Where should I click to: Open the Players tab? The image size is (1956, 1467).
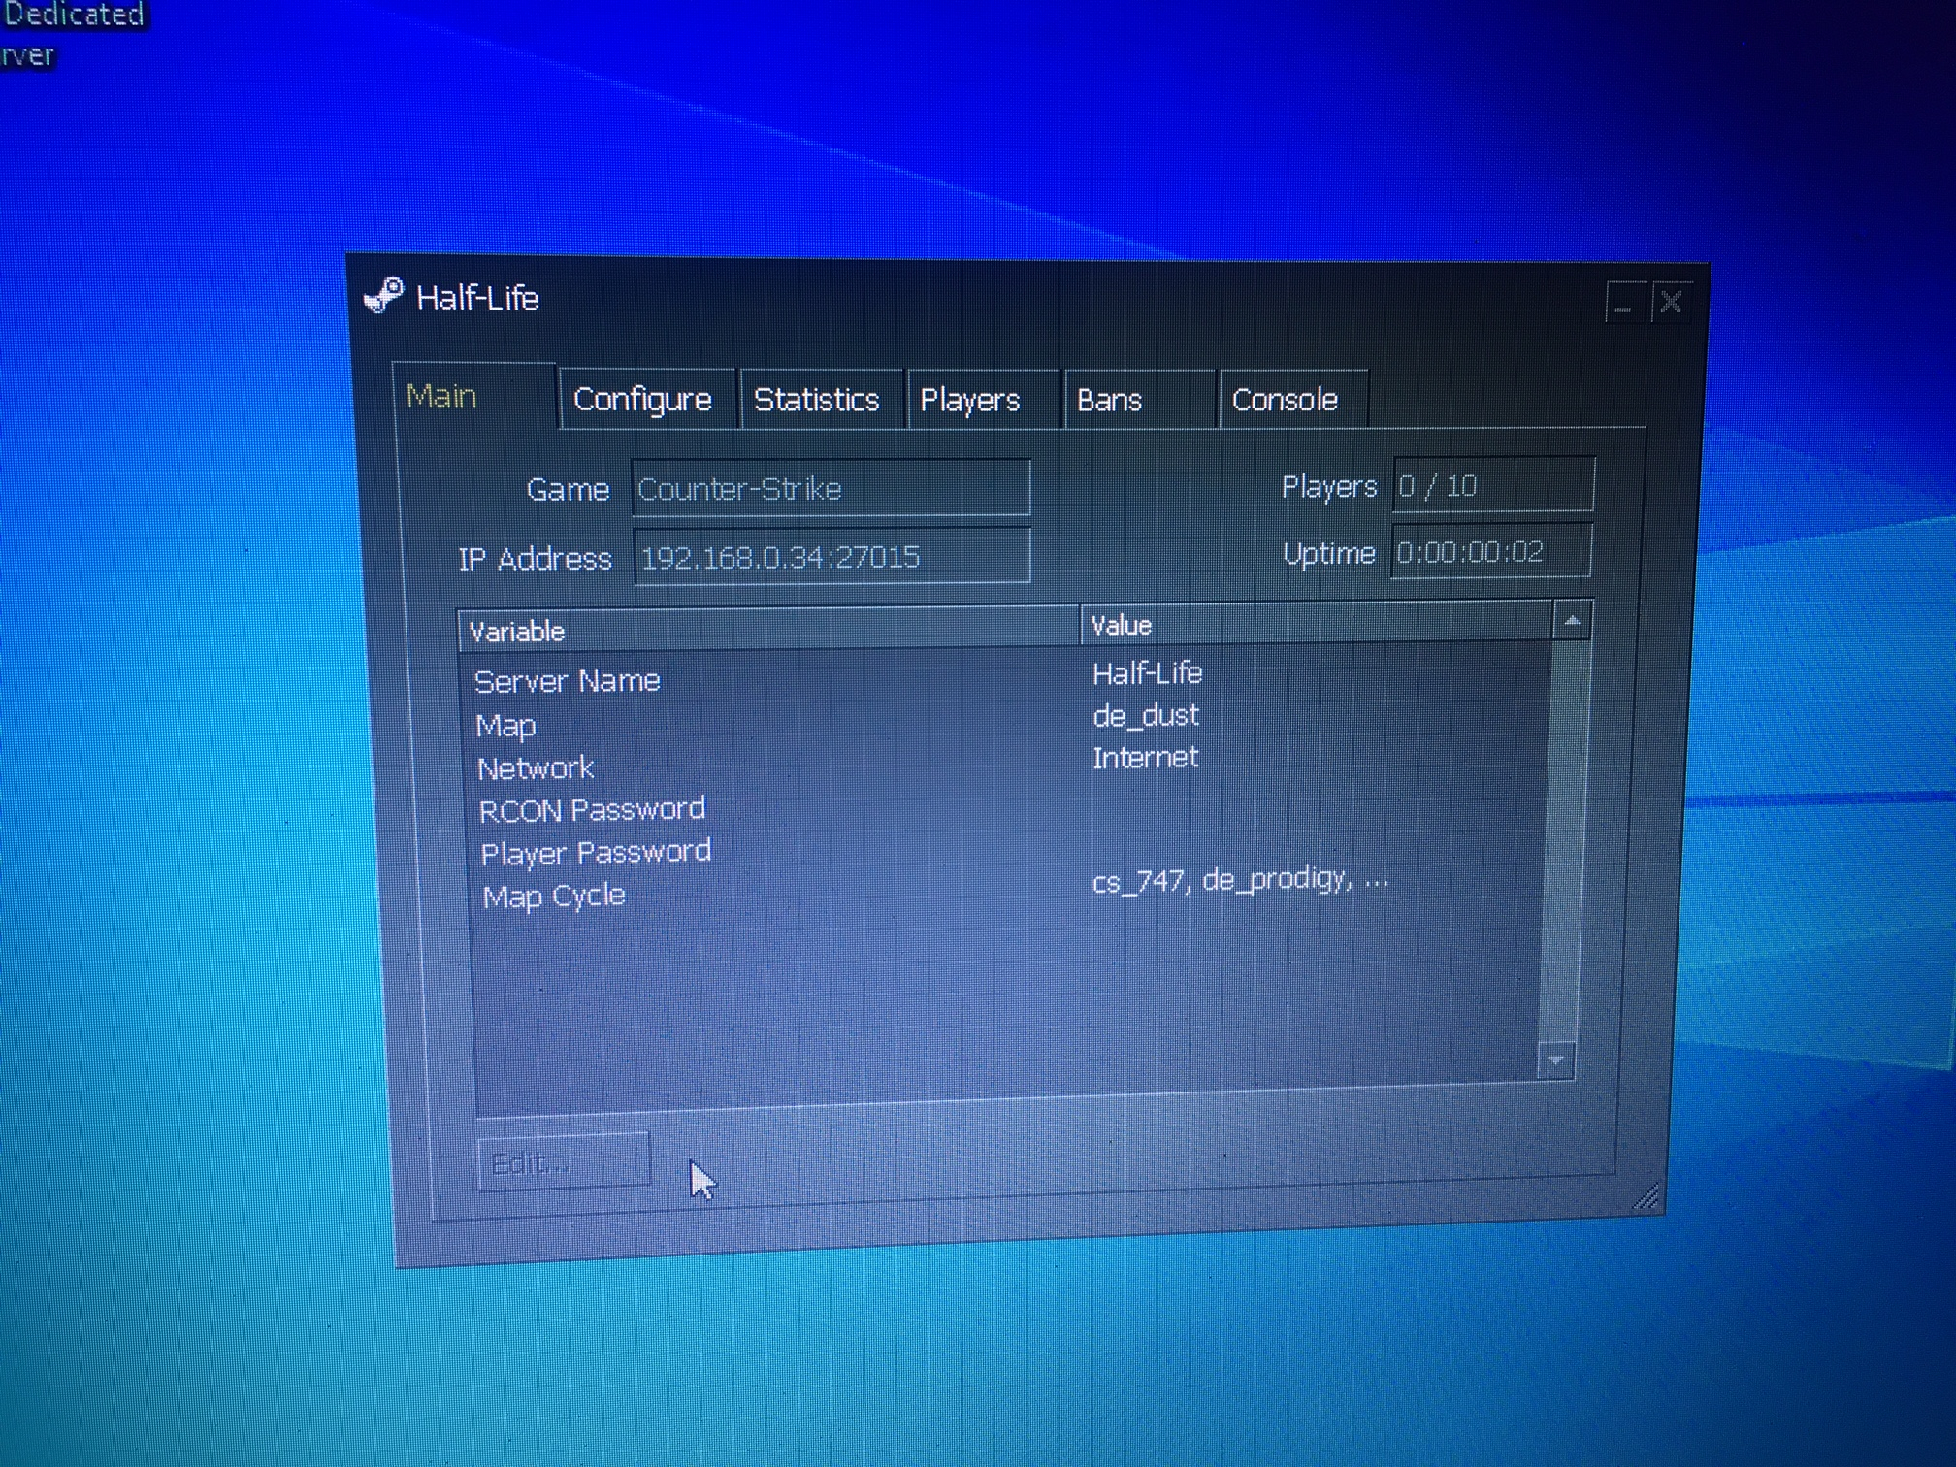pyautogui.click(x=970, y=400)
